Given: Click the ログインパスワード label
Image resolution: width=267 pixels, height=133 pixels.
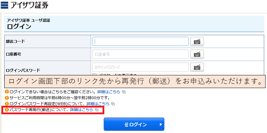Looking at the screenshot, I should point(23,70).
